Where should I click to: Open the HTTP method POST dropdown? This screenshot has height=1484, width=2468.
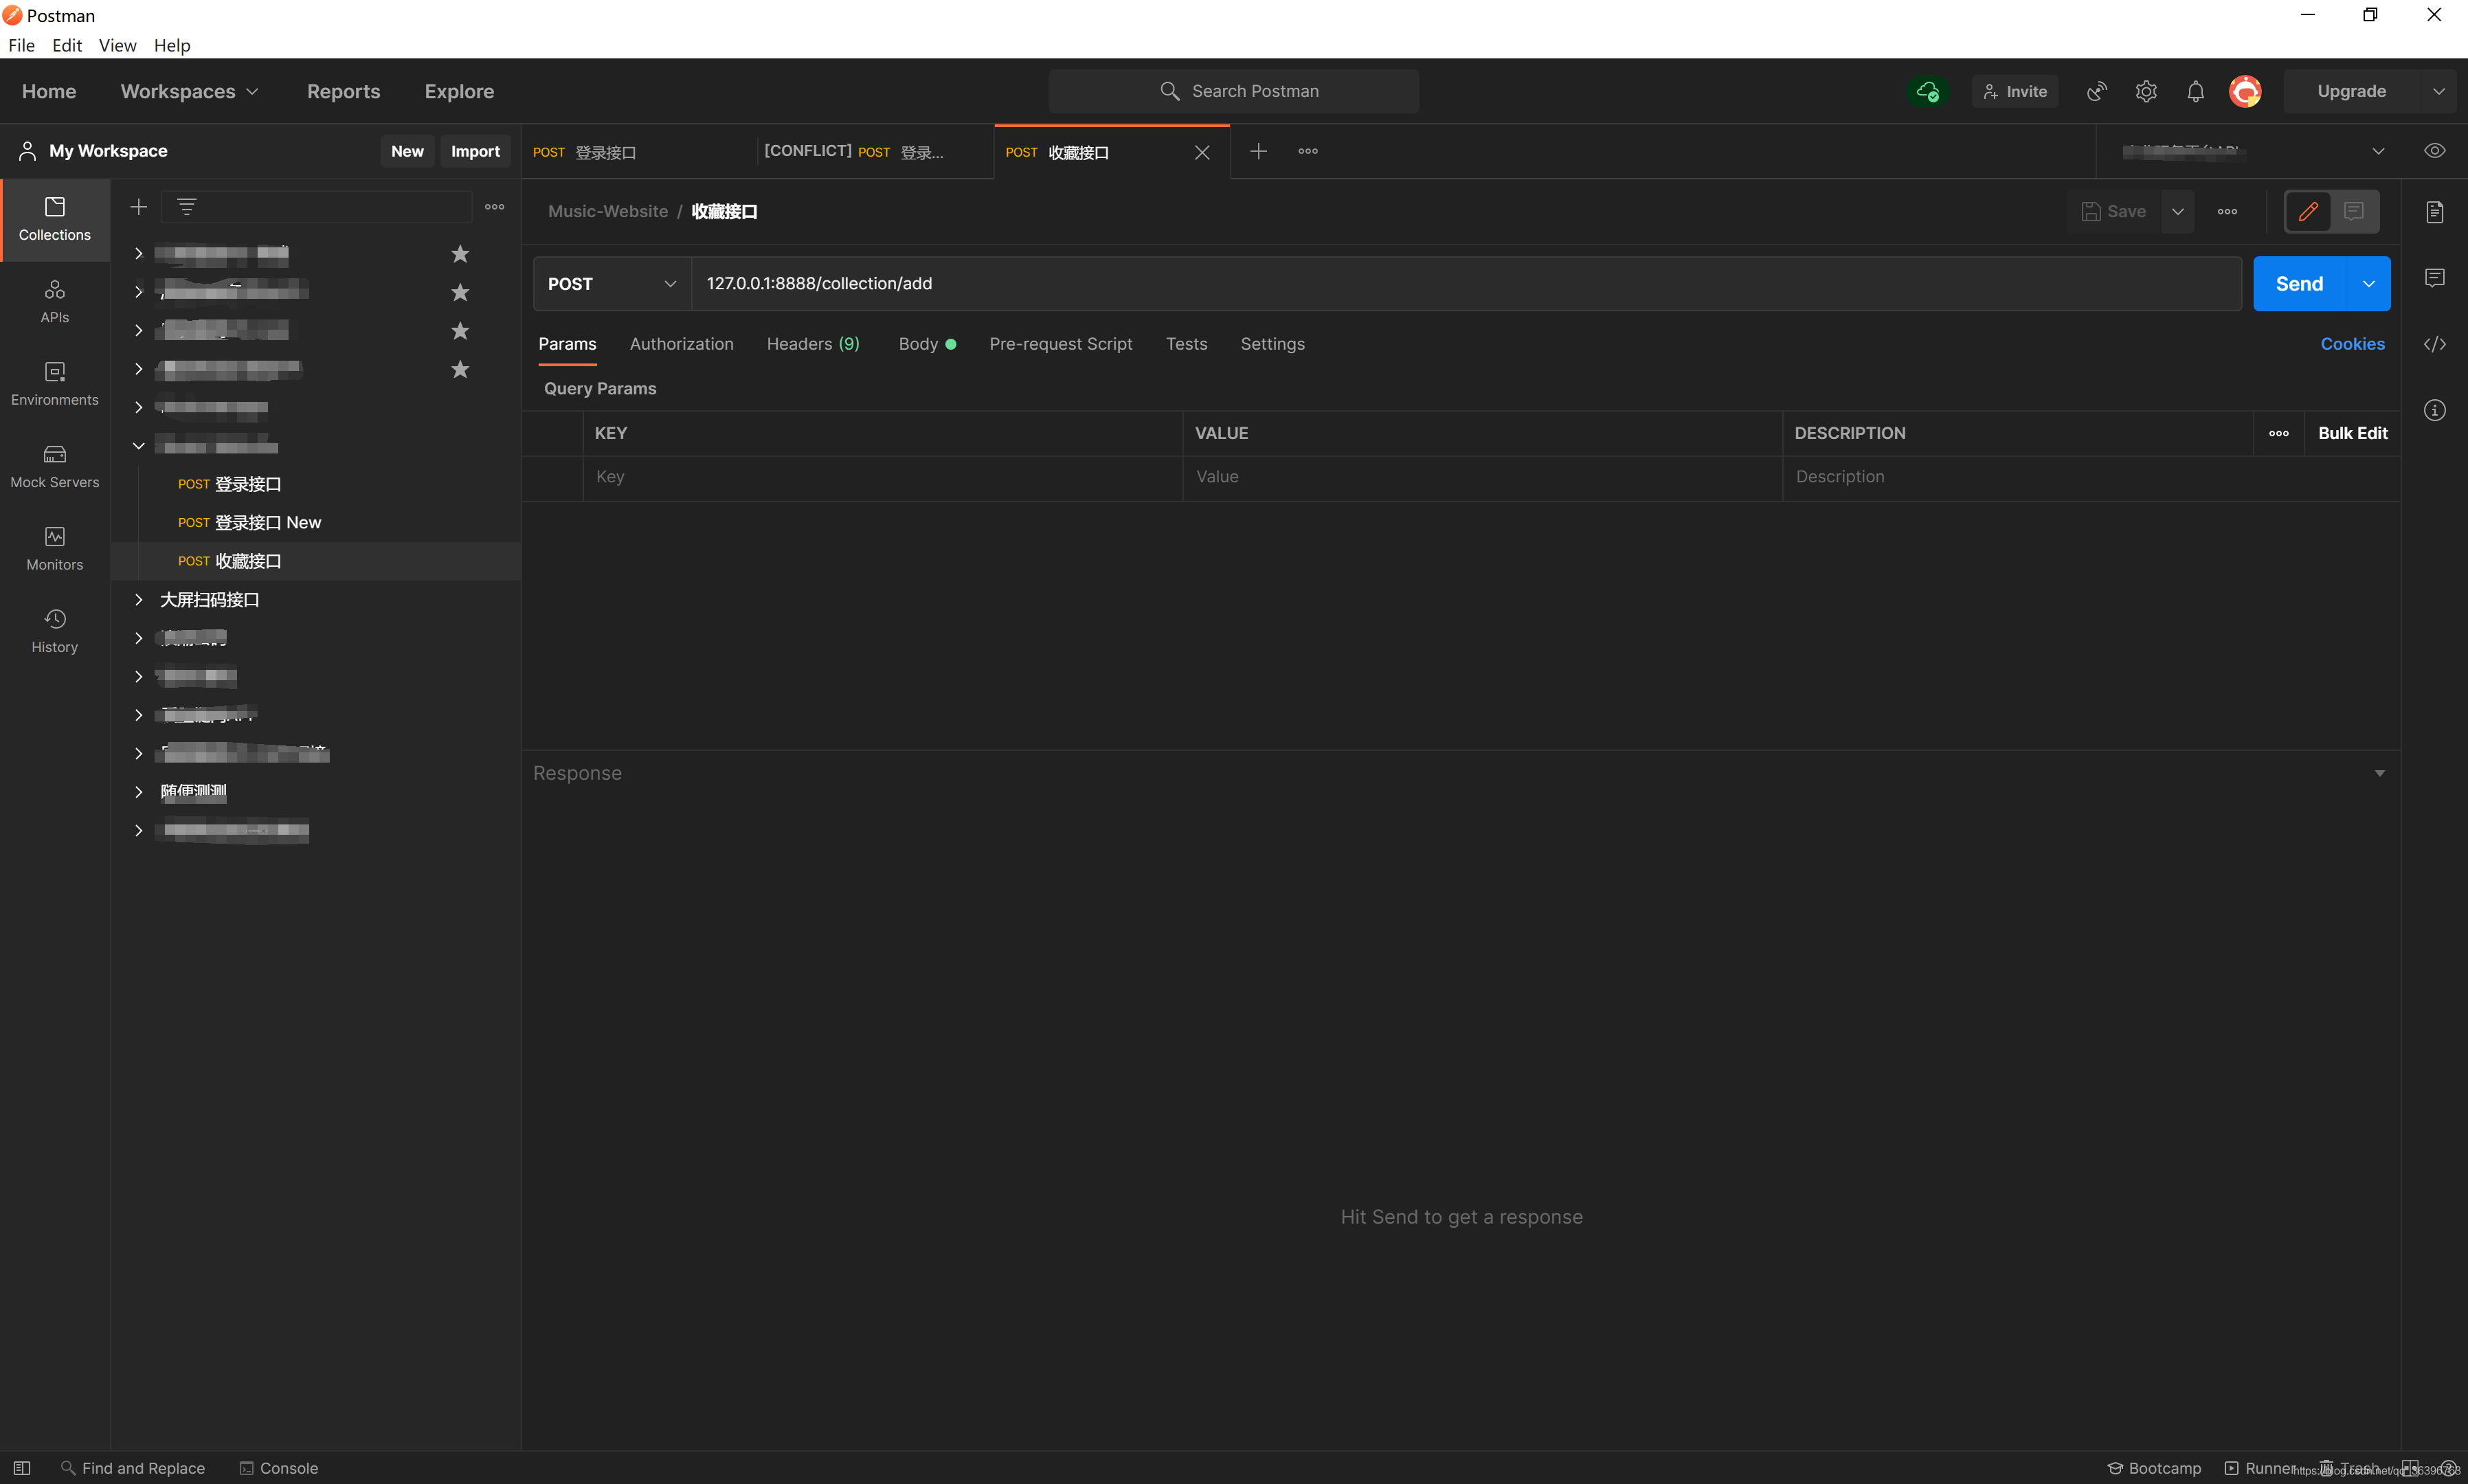(x=612, y=284)
